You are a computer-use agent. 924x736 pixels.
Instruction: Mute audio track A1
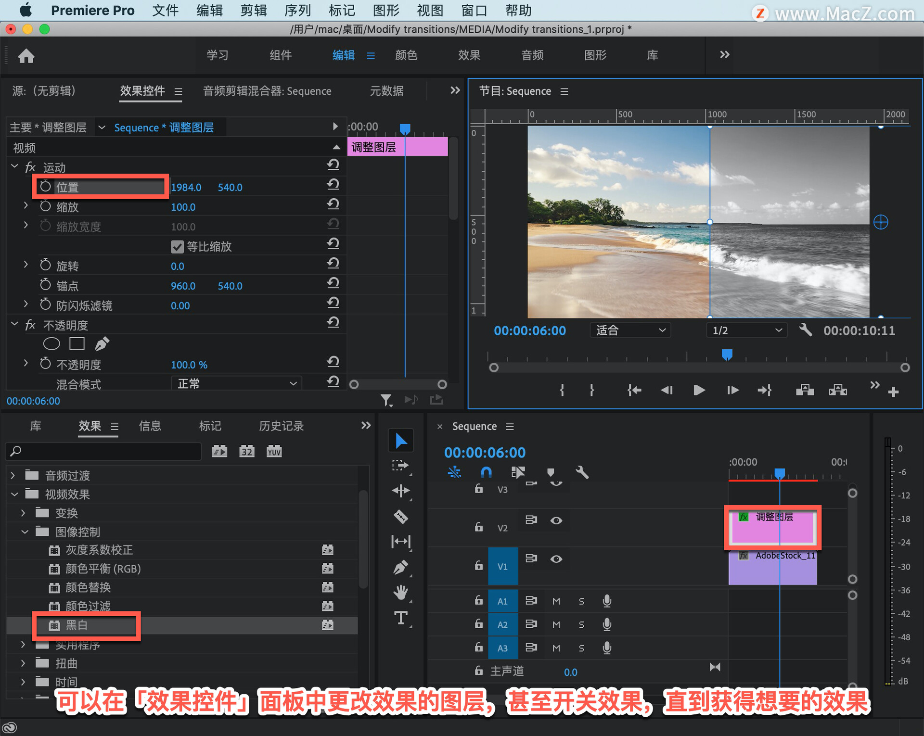coord(556,601)
